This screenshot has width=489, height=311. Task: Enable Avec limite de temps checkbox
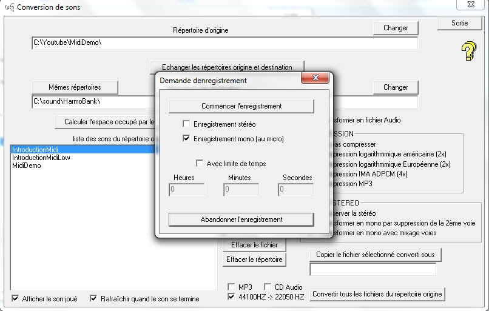[x=199, y=163]
